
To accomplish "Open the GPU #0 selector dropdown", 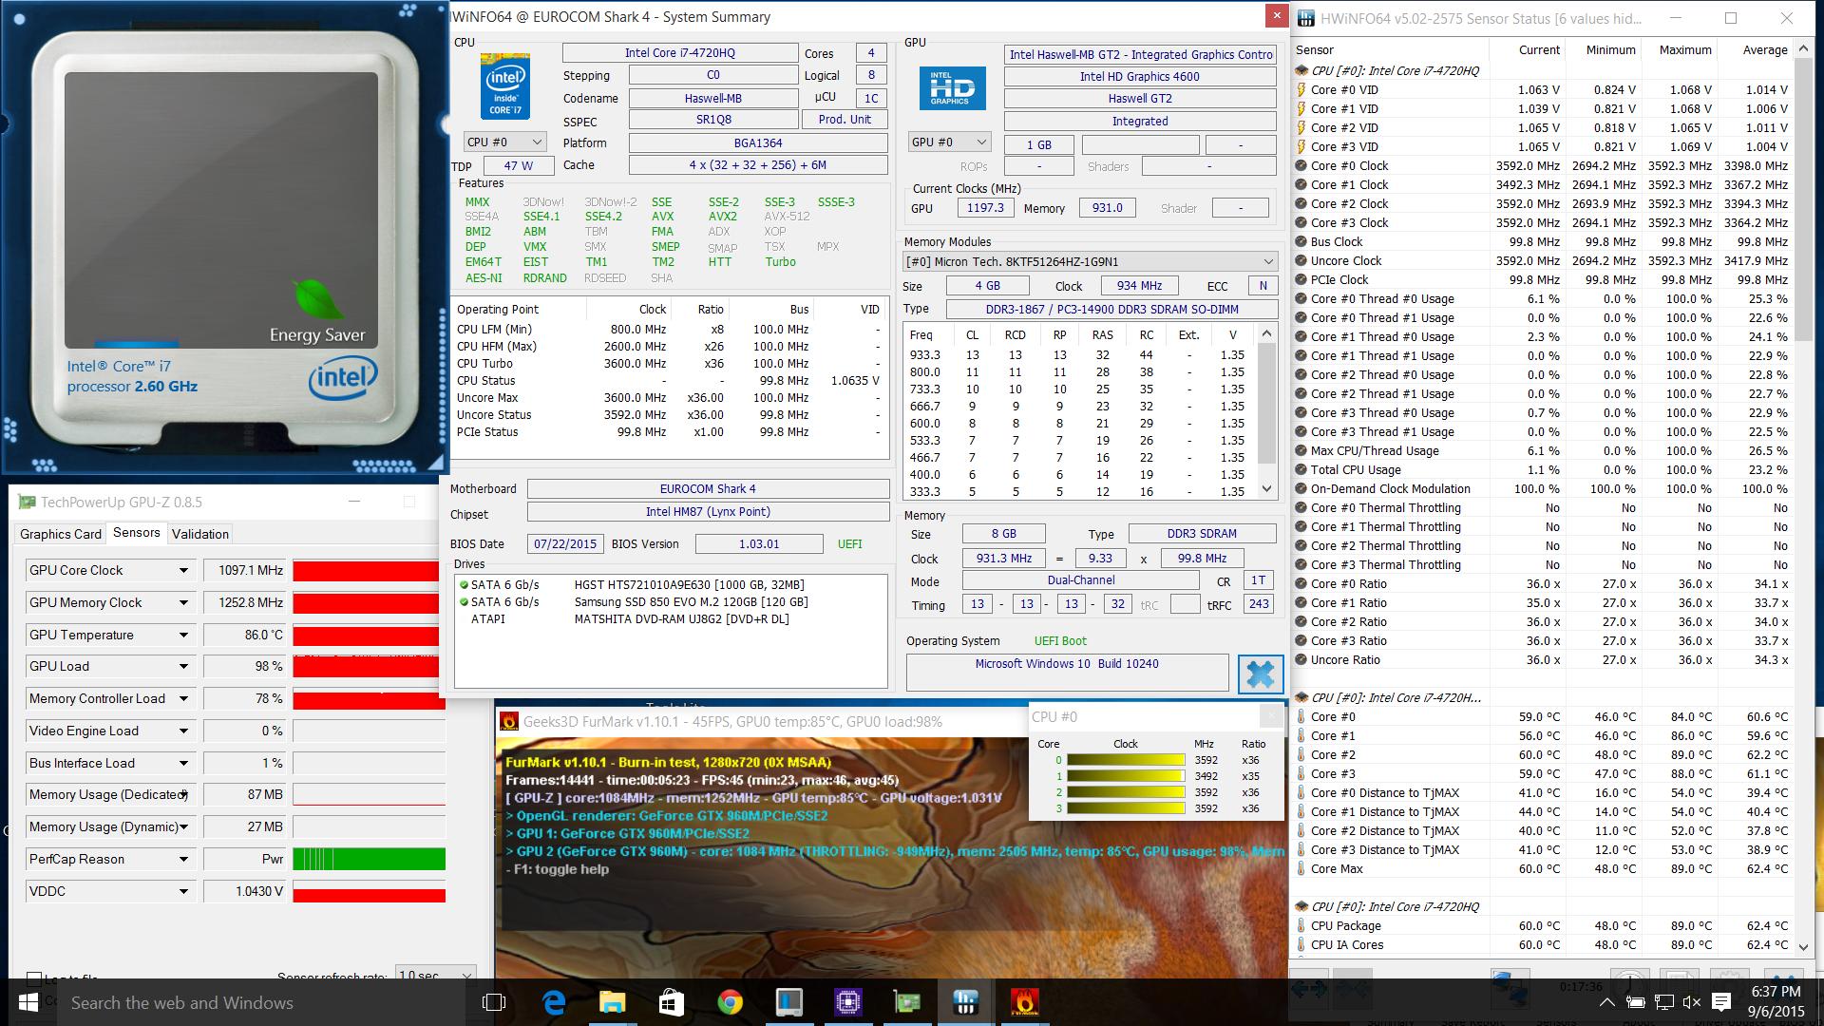I will (950, 142).
